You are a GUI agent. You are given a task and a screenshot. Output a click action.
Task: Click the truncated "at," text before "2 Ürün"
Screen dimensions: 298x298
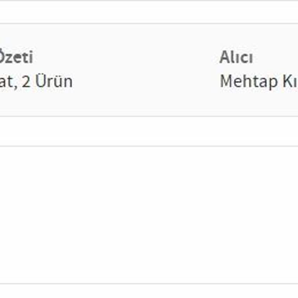click(8, 81)
